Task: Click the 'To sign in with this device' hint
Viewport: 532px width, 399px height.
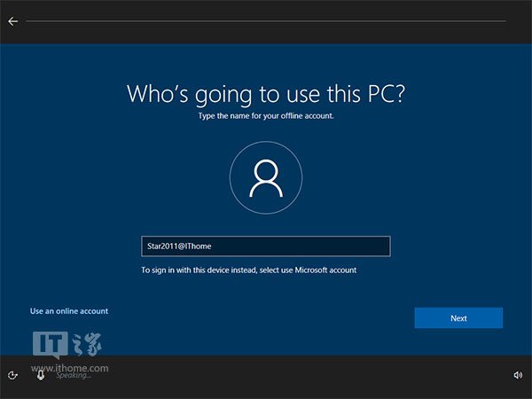Action: tap(248, 270)
